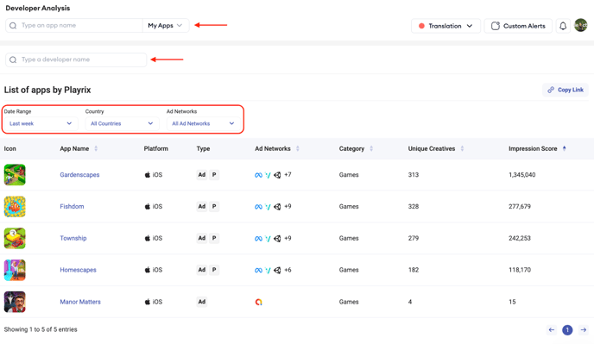The image size is (594, 344).
Task: Click Meta ad network icon in Gardenscapes row
Action: tap(258, 175)
